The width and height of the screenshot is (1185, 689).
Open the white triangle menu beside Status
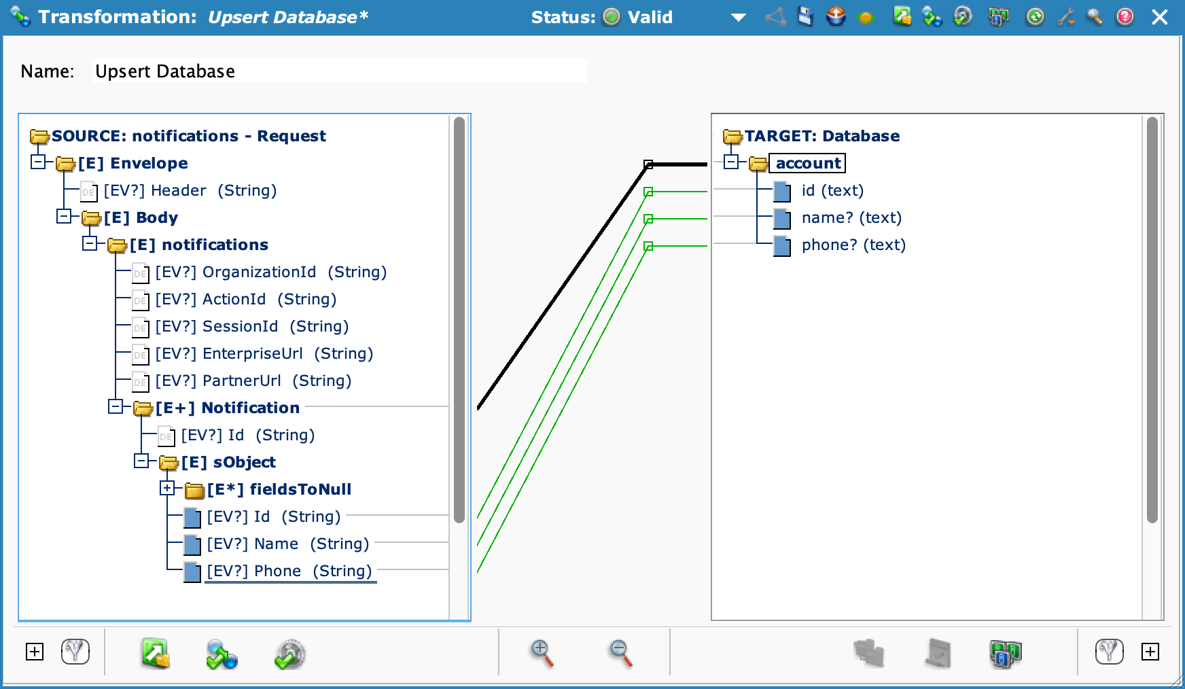pyautogui.click(x=739, y=18)
